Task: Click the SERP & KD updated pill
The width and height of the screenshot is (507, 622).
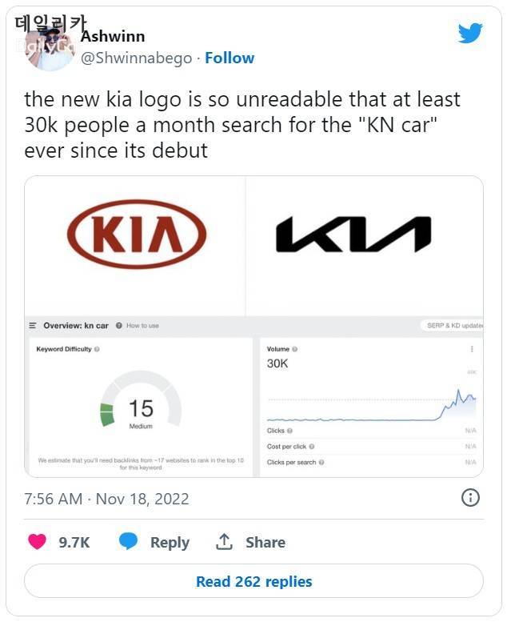Action: click(x=452, y=326)
